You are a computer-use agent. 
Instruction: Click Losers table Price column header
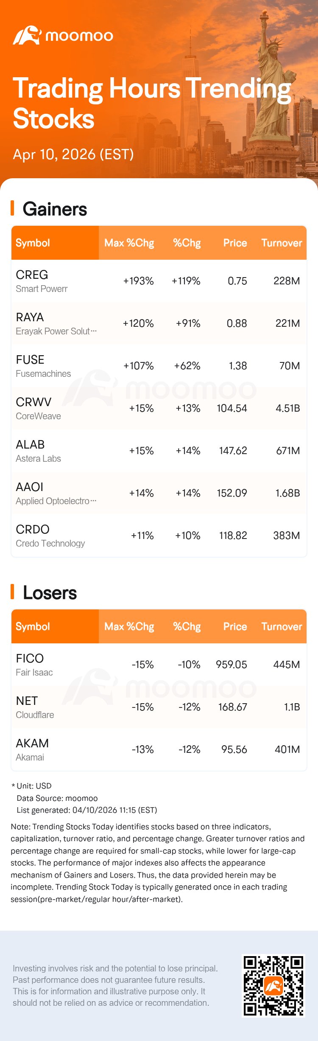click(235, 626)
